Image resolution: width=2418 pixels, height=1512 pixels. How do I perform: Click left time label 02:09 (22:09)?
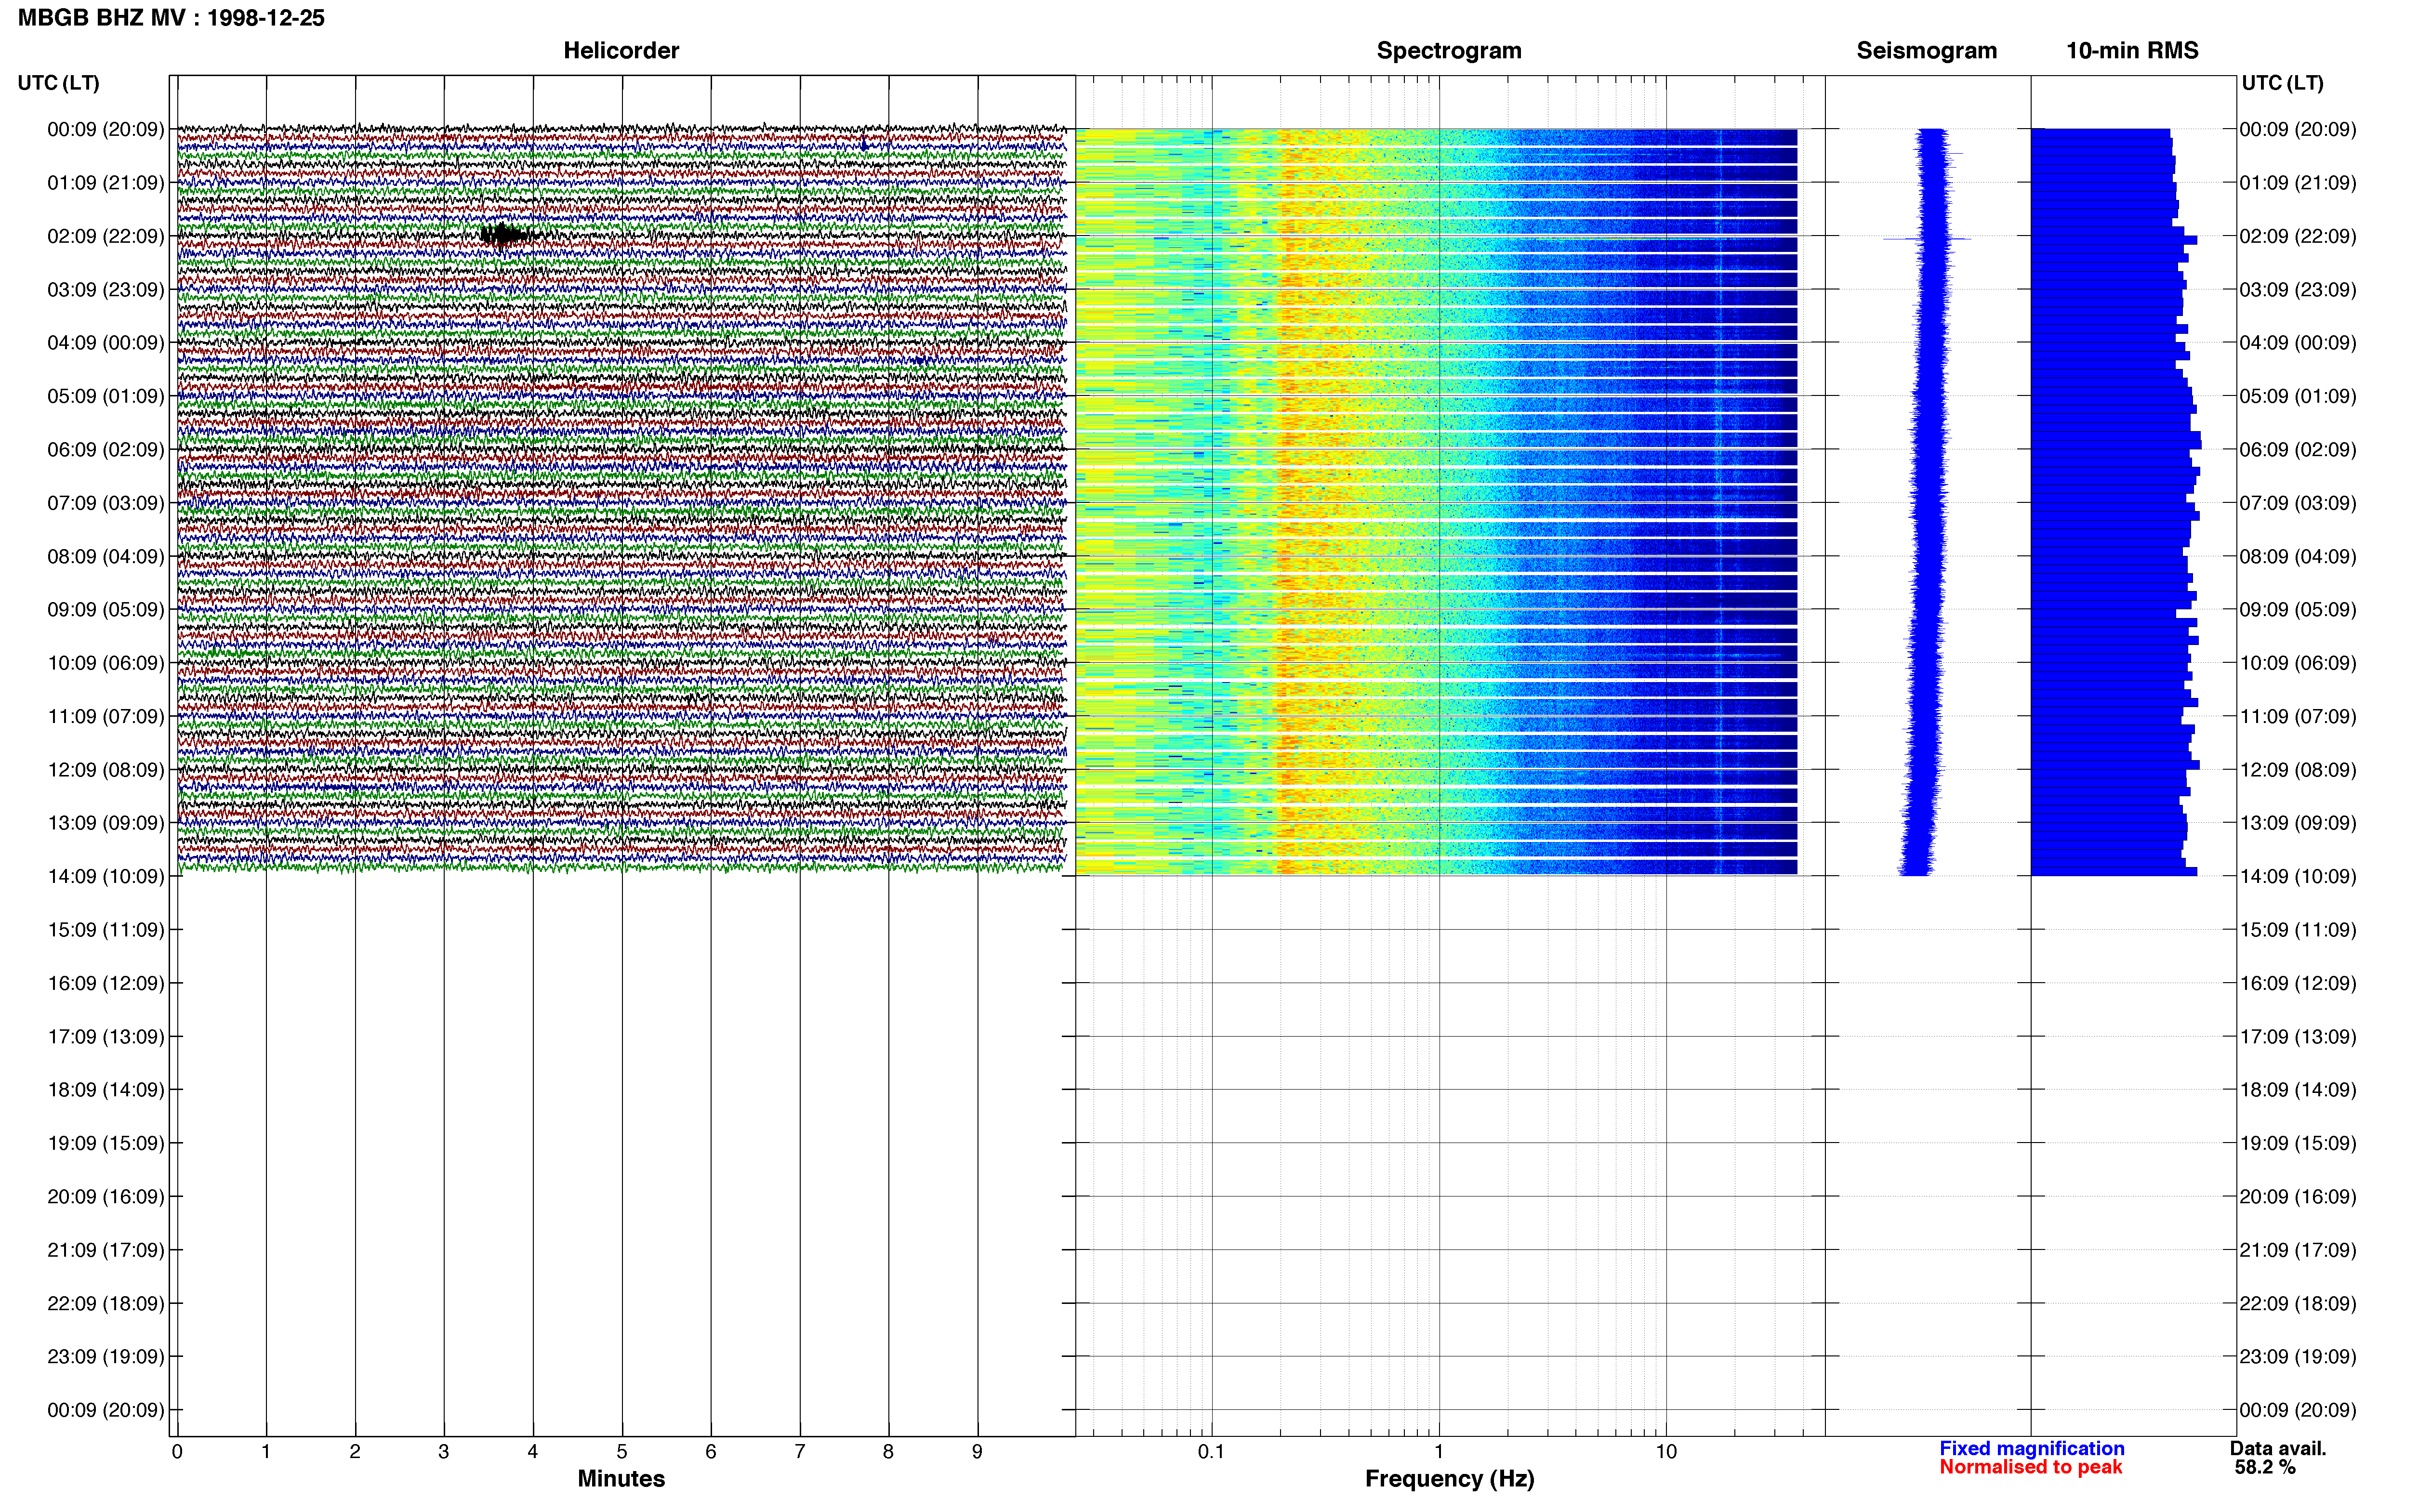point(106,236)
